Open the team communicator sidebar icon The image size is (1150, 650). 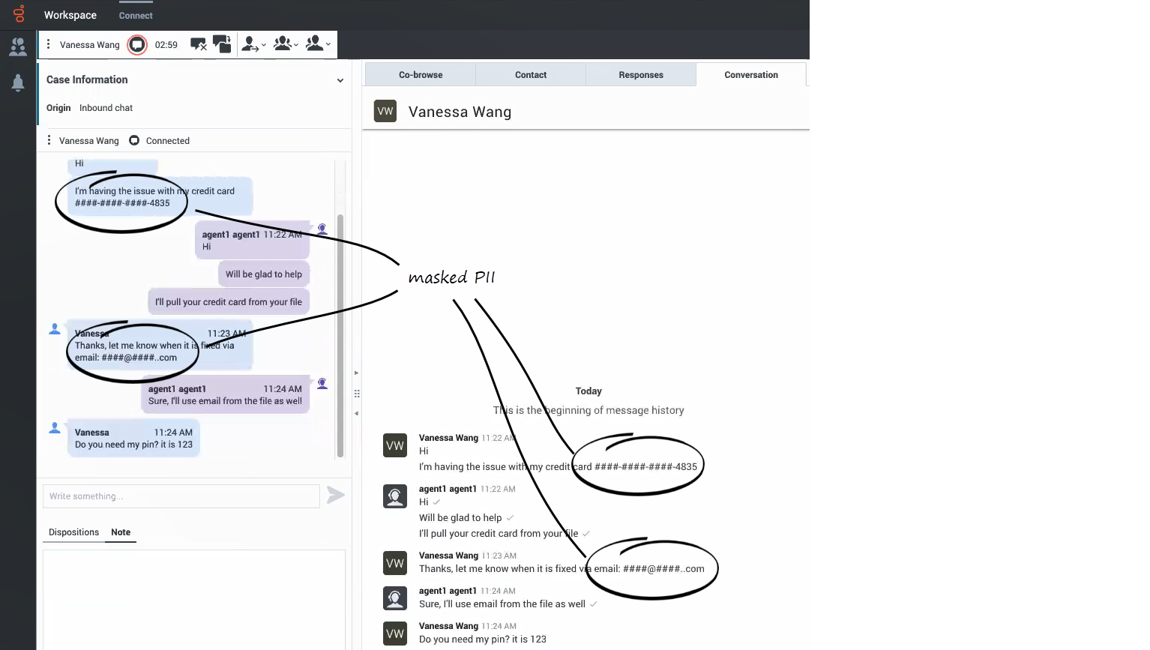pos(18,48)
